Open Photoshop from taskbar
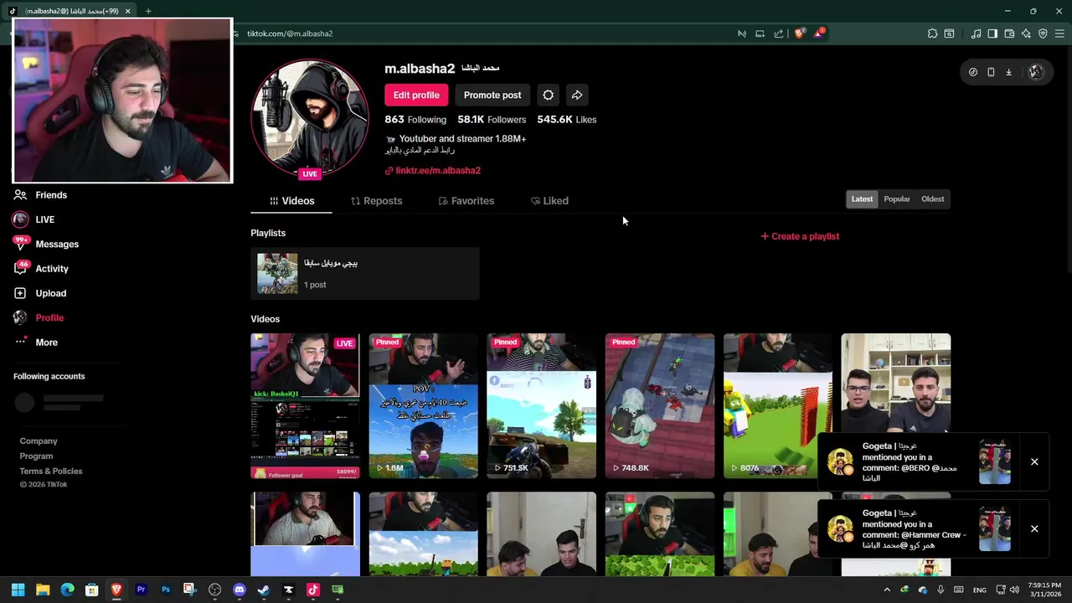The height and width of the screenshot is (603, 1072). coord(166,590)
